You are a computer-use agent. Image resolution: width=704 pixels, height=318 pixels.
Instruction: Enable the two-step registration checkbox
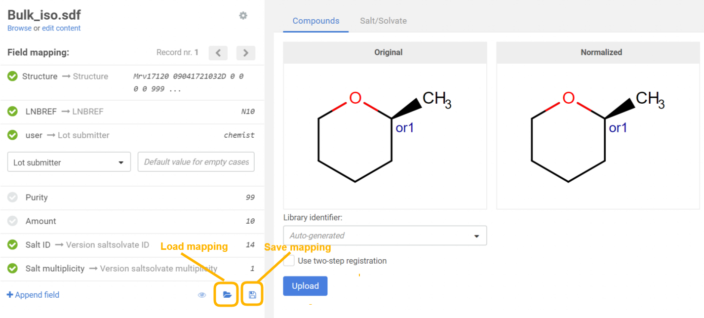(x=289, y=261)
